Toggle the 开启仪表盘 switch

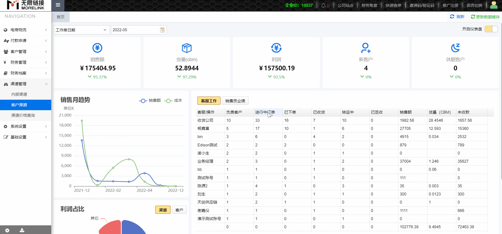[x=491, y=29]
